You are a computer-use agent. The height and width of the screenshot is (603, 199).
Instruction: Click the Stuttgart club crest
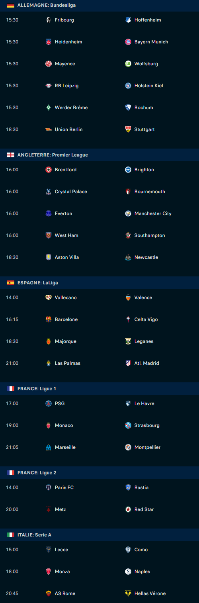(128, 129)
